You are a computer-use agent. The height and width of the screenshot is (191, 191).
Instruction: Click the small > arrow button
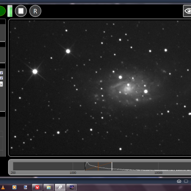[x=1, y=84]
